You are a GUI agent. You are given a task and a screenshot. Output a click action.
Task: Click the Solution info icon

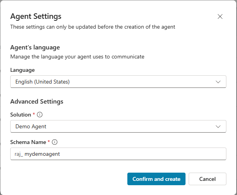click(40, 115)
